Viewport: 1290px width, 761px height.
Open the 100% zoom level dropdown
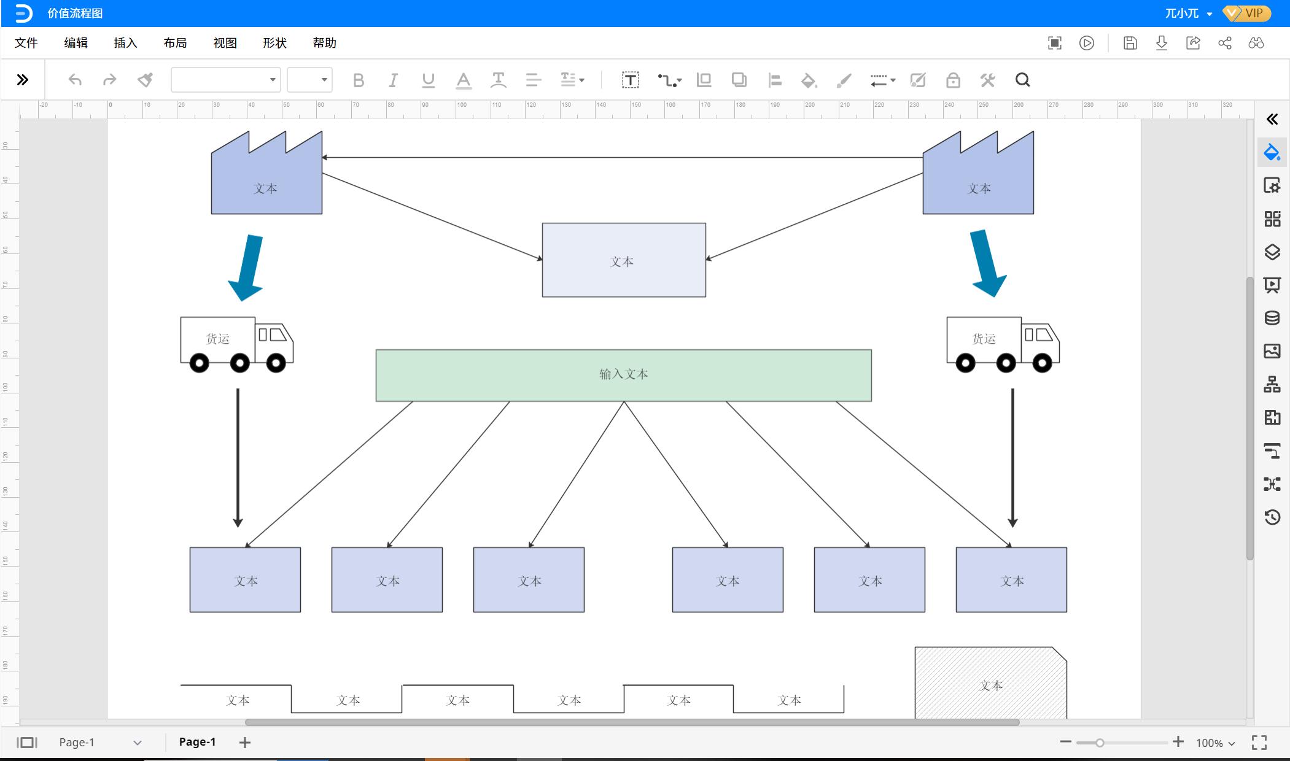[x=1215, y=743]
